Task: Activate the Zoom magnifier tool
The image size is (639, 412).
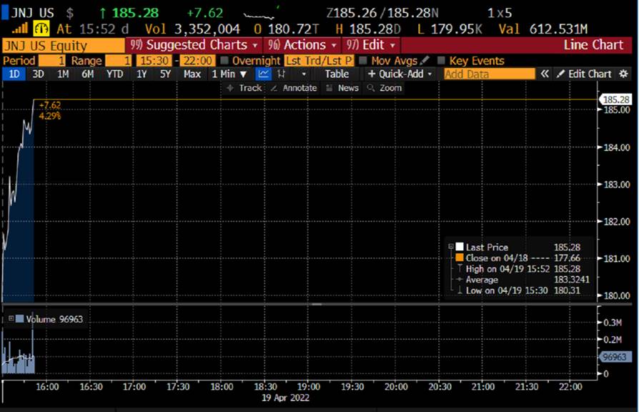Action: [385, 88]
